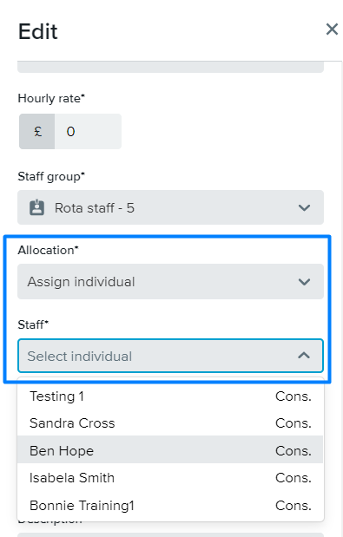Viewport: 343px width, 537px height.
Task: Click Cons. label next to Testing 1
Action: coord(294,396)
